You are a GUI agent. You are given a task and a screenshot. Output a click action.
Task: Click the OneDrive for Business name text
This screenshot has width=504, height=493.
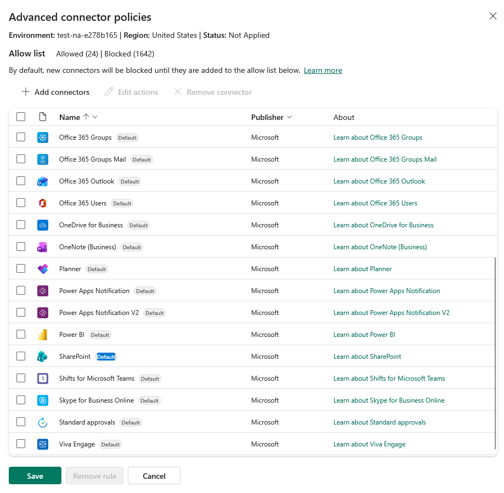(91, 225)
